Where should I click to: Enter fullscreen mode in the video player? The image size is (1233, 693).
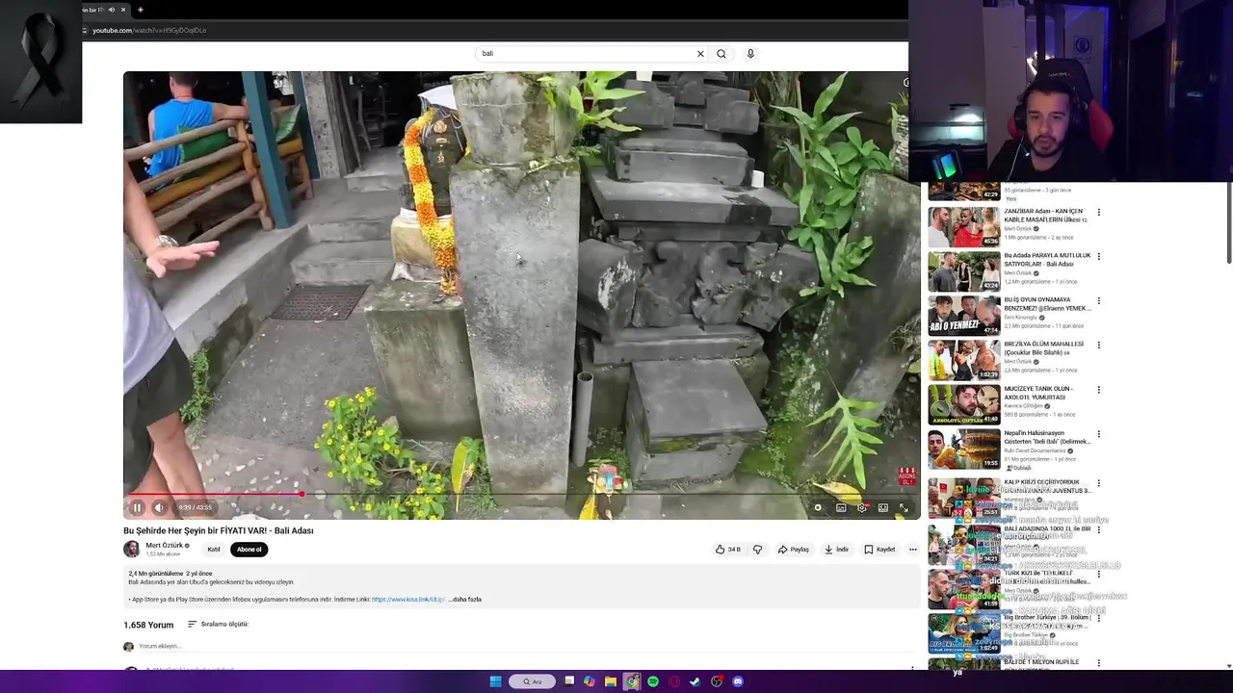pos(904,507)
